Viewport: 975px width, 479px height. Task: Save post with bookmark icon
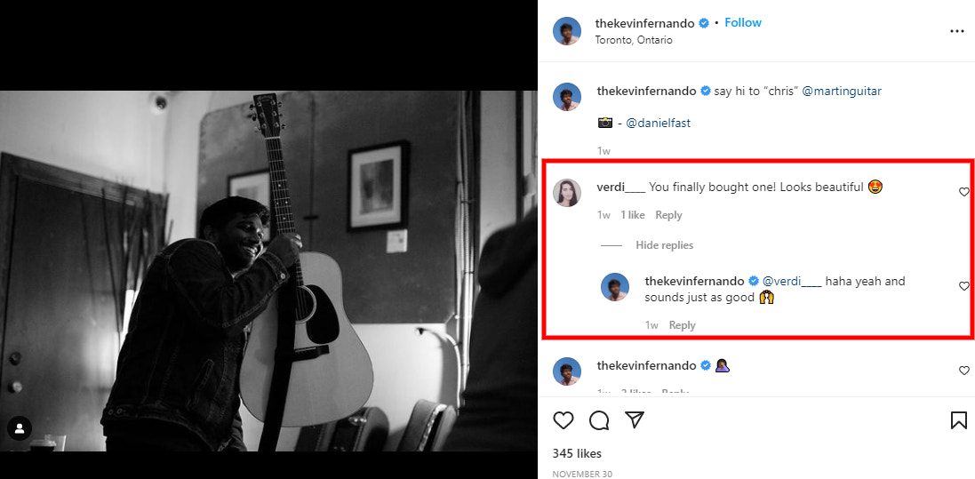pyautogui.click(x=958, y=419)
